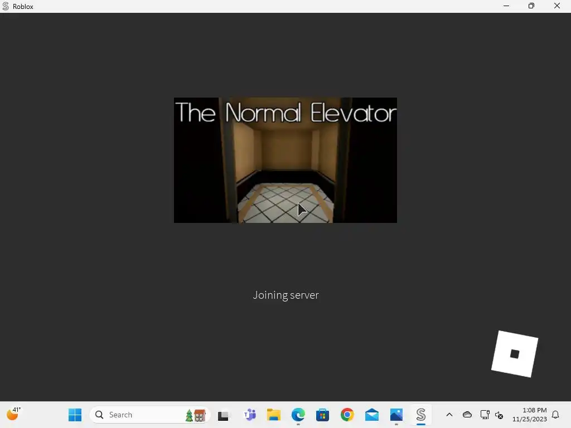Open the network display tray icon

(x=485, y=415)
